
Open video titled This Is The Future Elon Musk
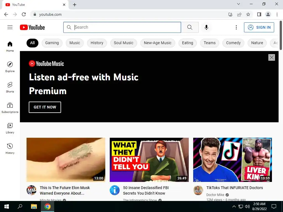click(65, 190)
